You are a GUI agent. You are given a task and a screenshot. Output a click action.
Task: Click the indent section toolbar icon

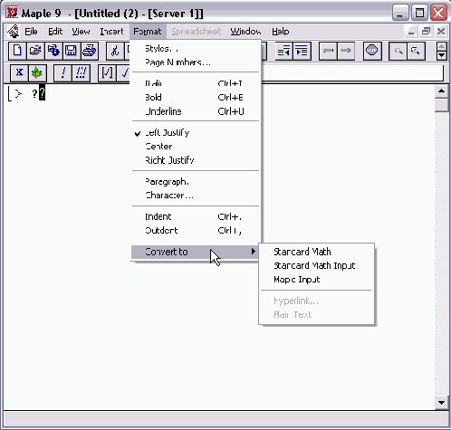coord(302,51)
